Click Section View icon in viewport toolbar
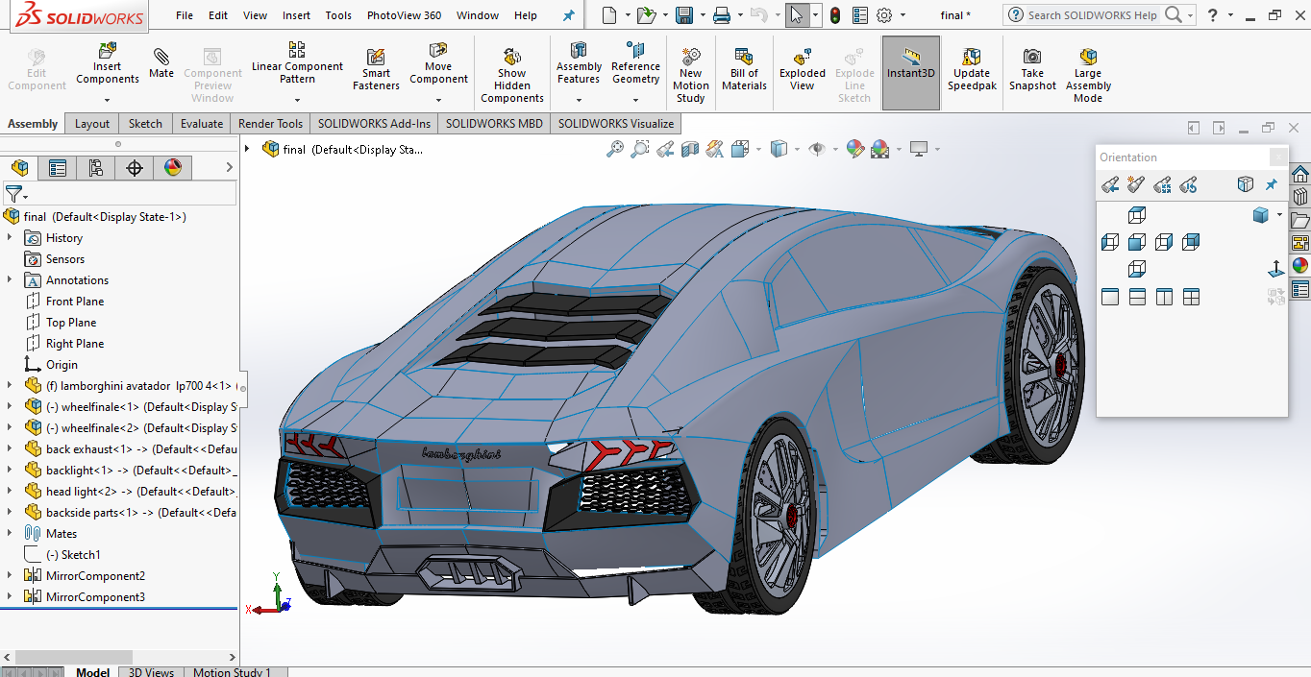 click(690, 149)
